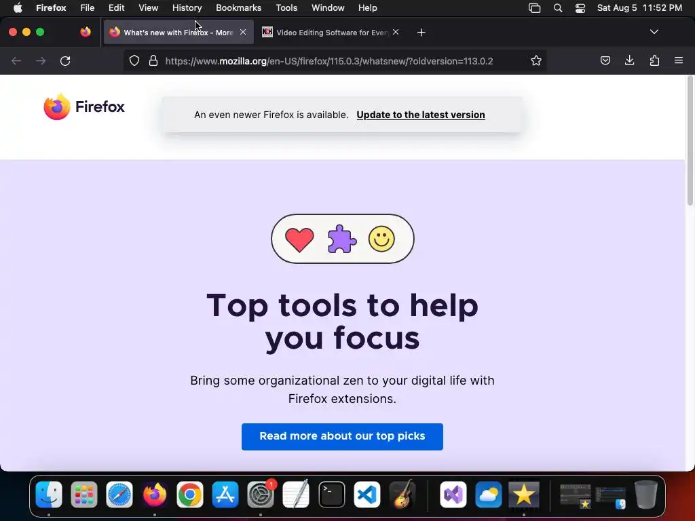Launch Visual Studio purple icon in Dock
The image size is (695, 521).
tap(453, 495)
